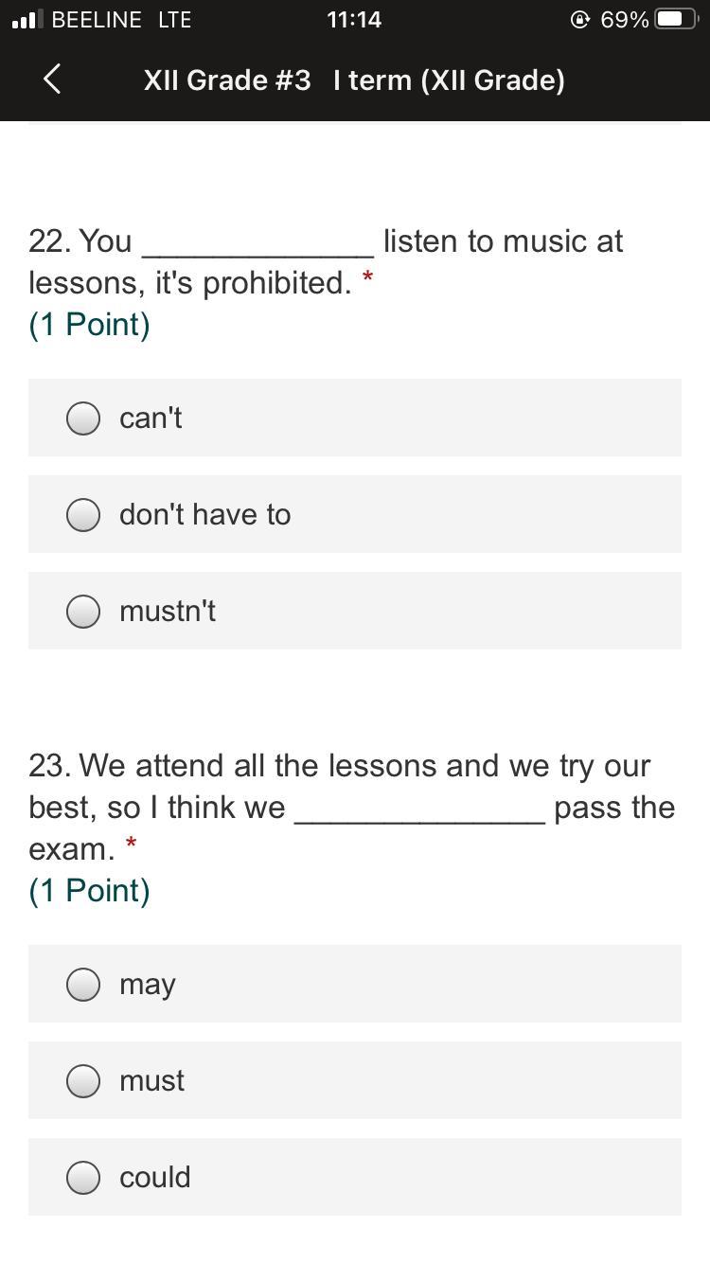Click red required asterisk on question 23
The width and height of the screenshot is (710, 1263).
(131, 844)
